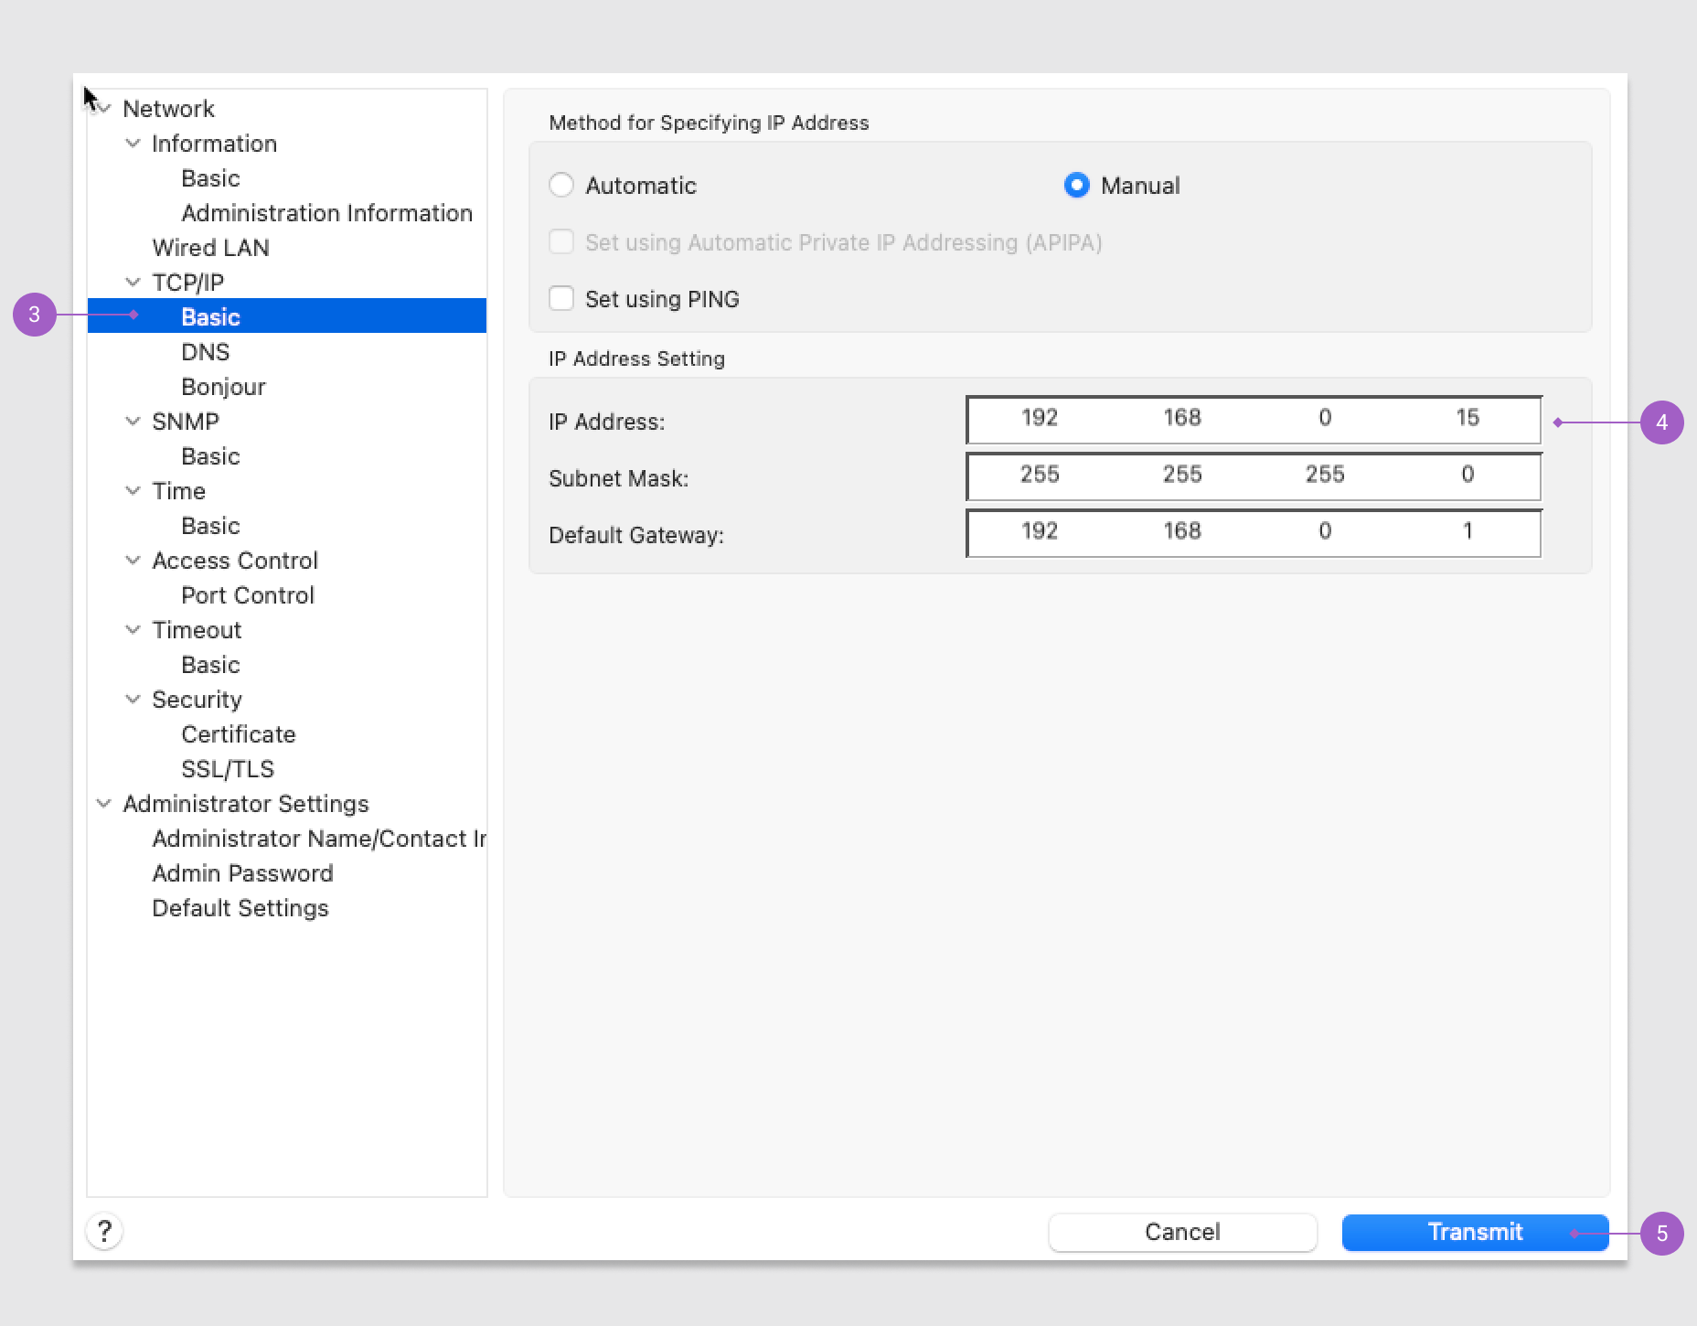This screenshot has height=1326, width=1697.
Task: Collapse the Timeout tree node
Action: point(133,630)
